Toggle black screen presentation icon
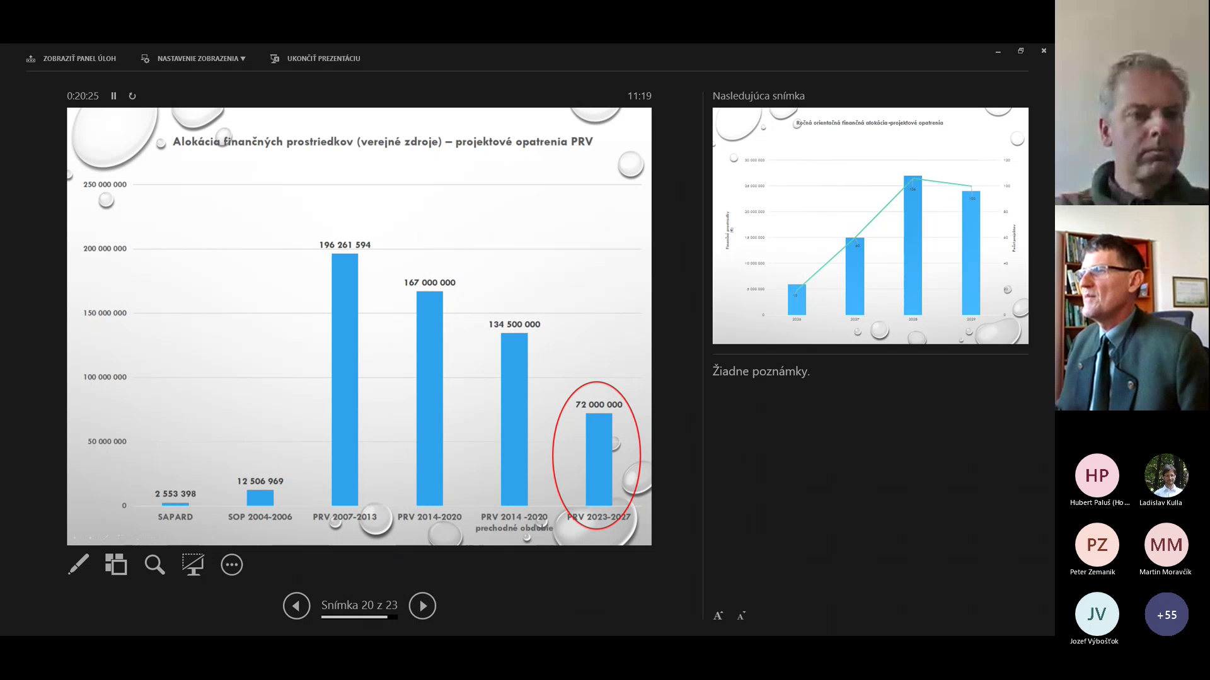This screenshot has height=680, width=1210. click(193, 564)
